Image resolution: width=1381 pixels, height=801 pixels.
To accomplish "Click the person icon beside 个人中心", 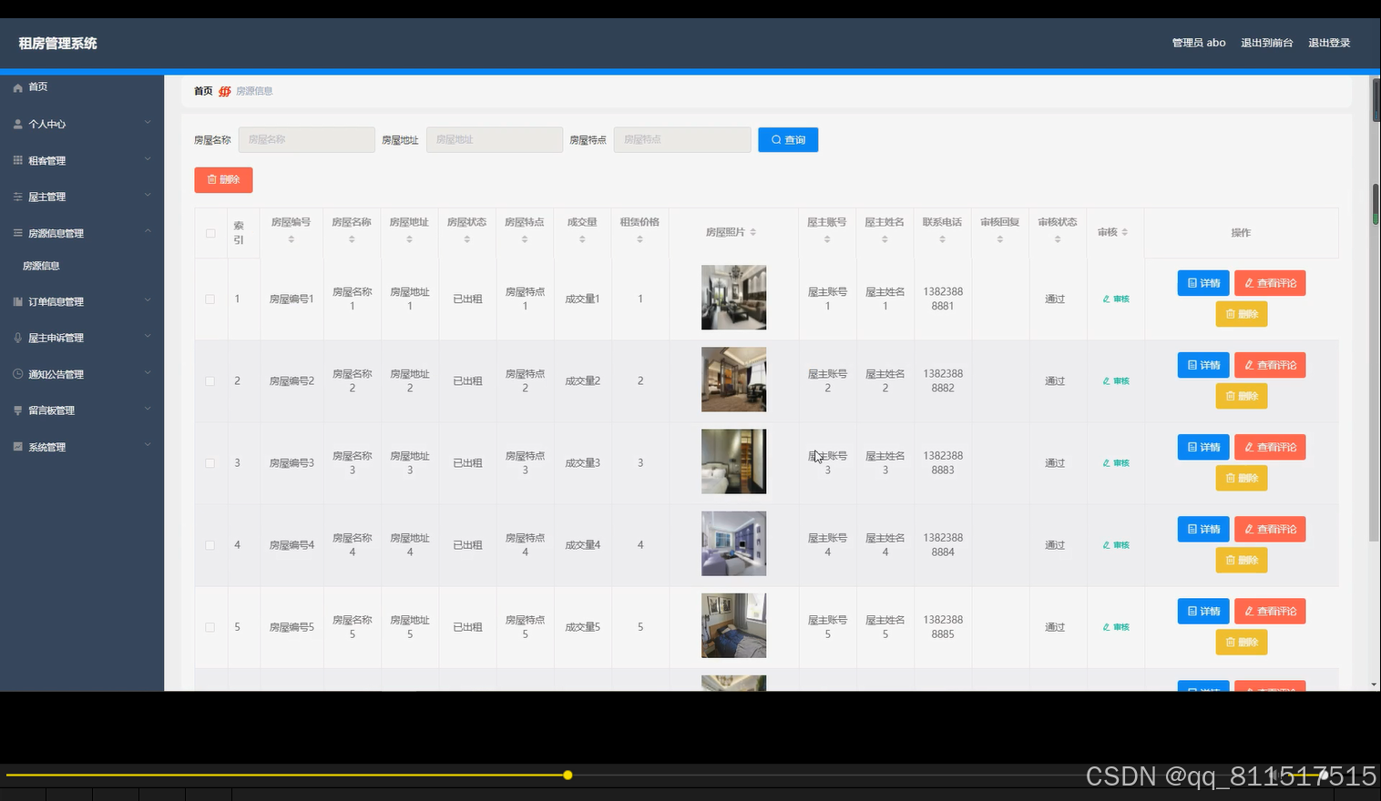I will [x=17, y=124].
